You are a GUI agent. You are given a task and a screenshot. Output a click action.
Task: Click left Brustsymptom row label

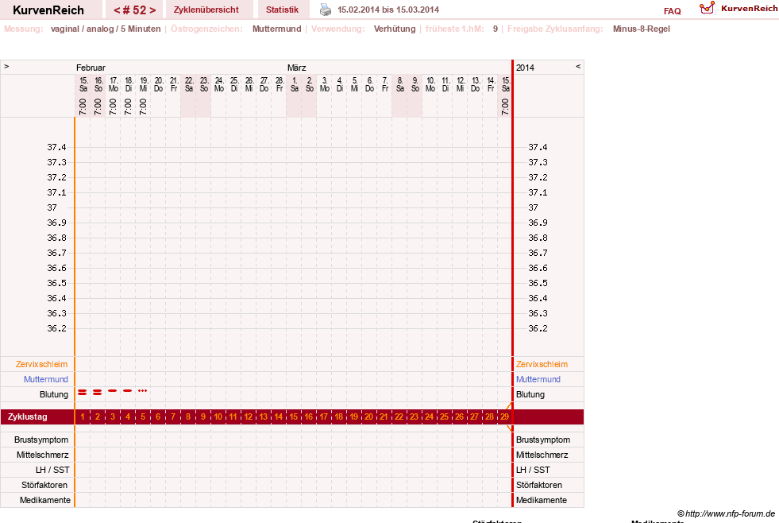tap(41, 440)
